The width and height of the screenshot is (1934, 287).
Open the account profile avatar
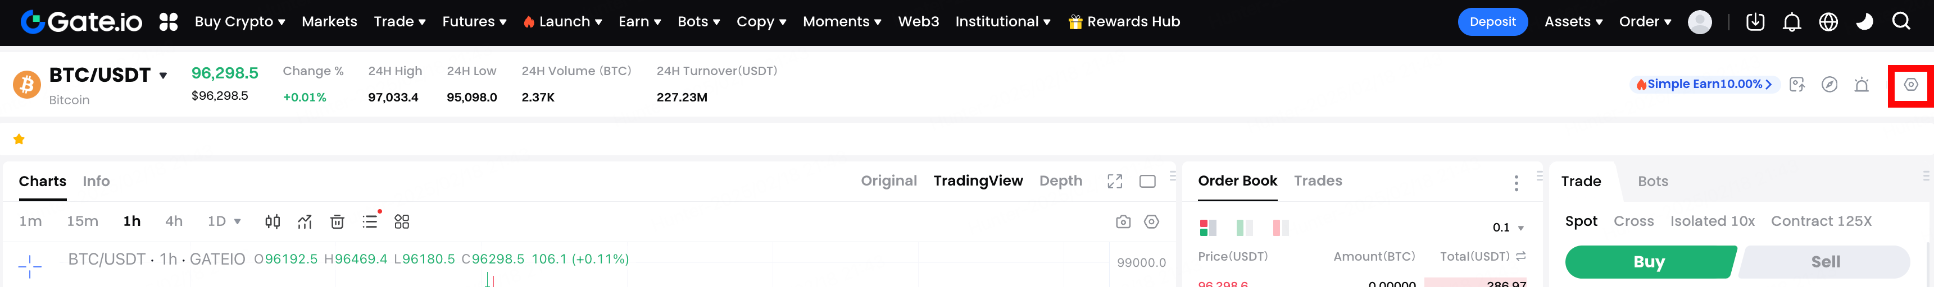(1699, 22)
